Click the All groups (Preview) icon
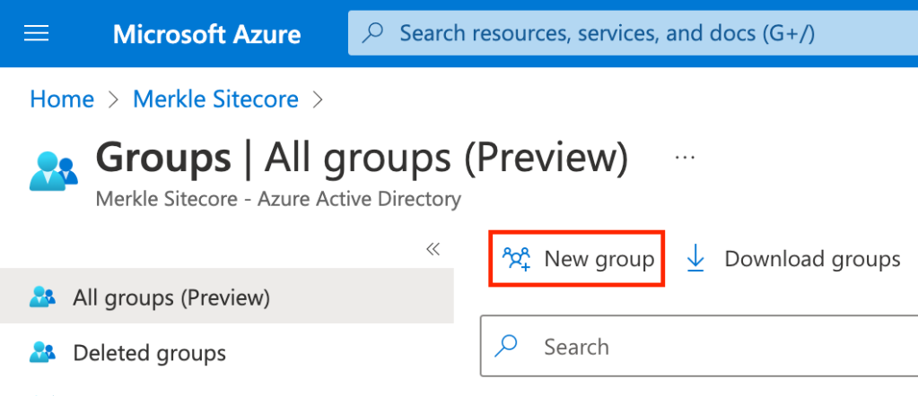 [x=42, y=297]
